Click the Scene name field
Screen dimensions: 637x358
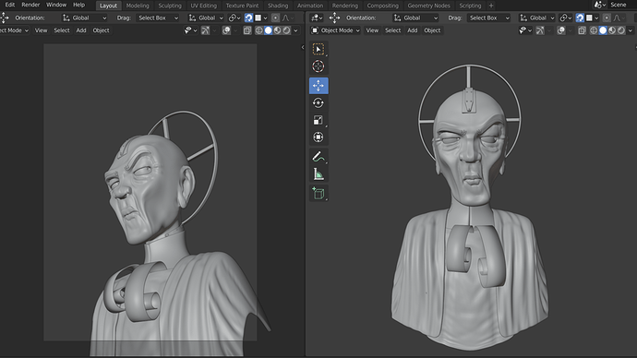point(621,5)
